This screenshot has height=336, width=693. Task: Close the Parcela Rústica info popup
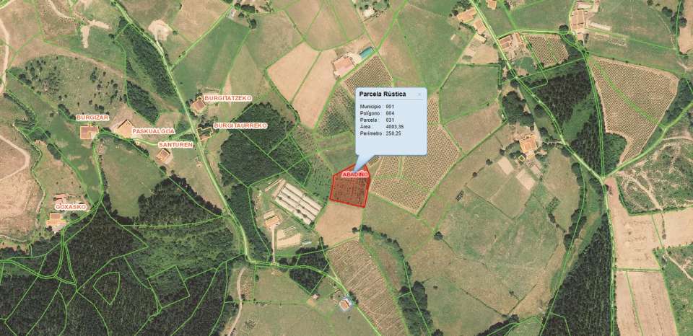pos(419,94)
